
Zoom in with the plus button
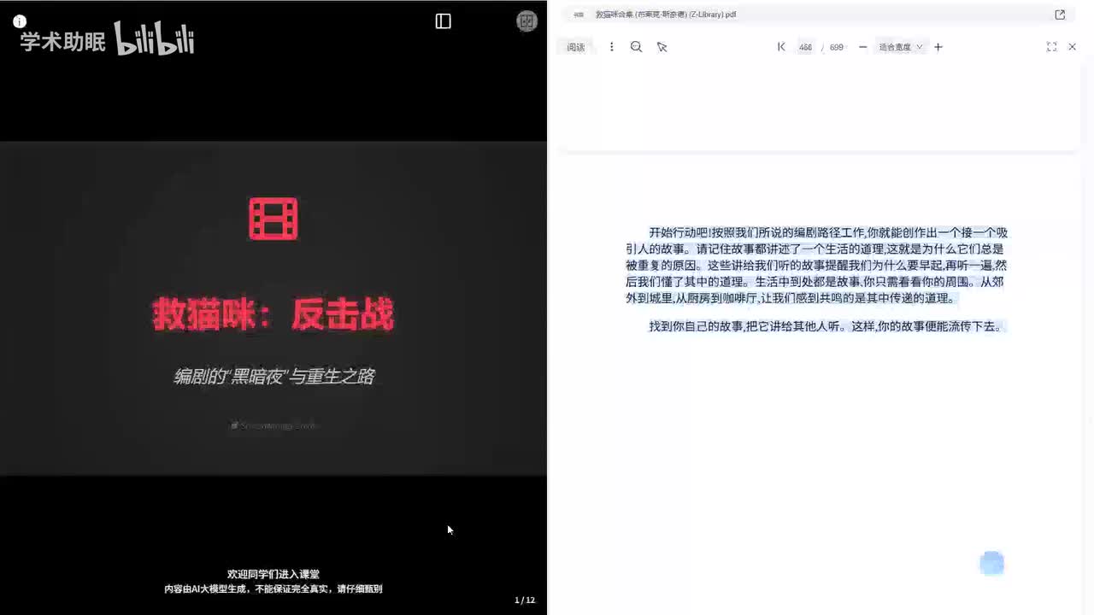[x=938, y=47]
